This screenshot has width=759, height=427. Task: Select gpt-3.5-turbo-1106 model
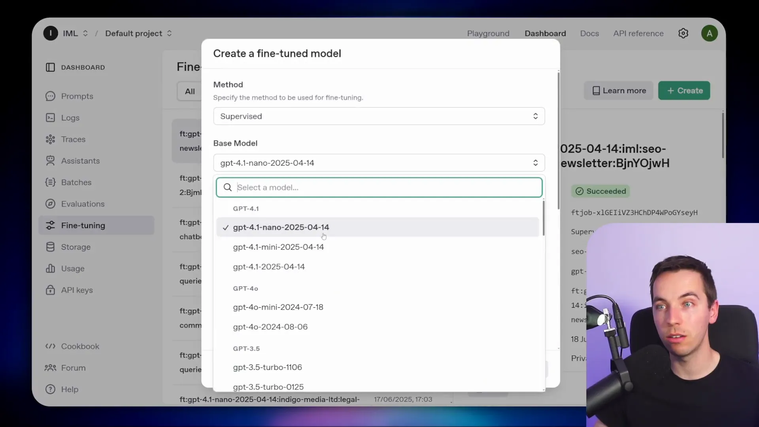pyautogui.click(x=378, y=367)
